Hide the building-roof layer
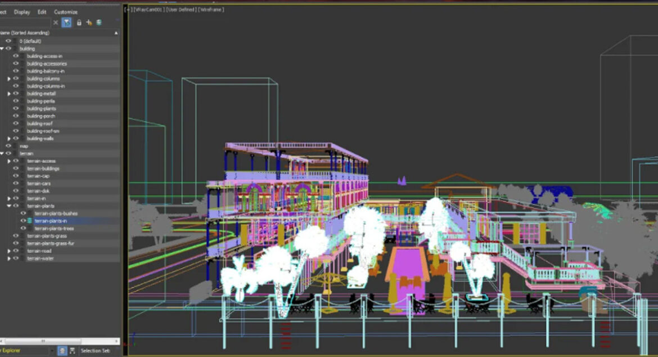 [16, 123]
